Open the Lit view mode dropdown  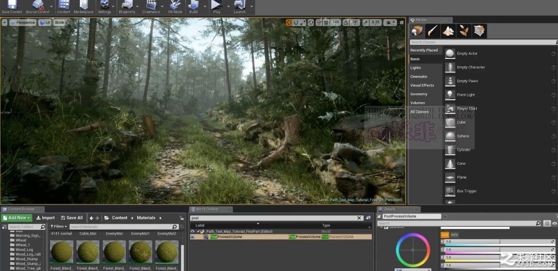pos(45,23)
